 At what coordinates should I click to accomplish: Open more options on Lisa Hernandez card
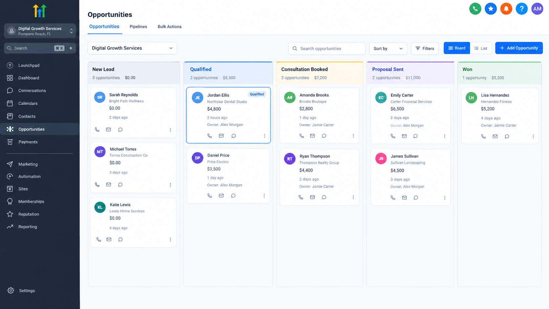pos(533,136)
